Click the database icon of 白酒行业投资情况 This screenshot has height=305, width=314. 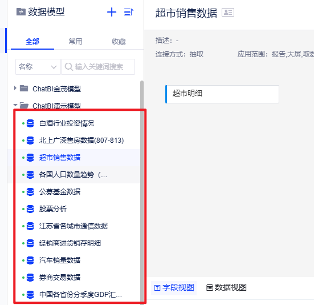[x=30, y=123]
